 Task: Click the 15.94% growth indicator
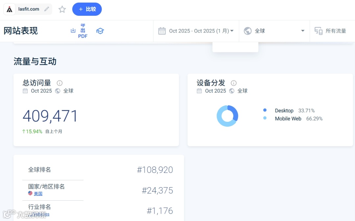(32, 131)
